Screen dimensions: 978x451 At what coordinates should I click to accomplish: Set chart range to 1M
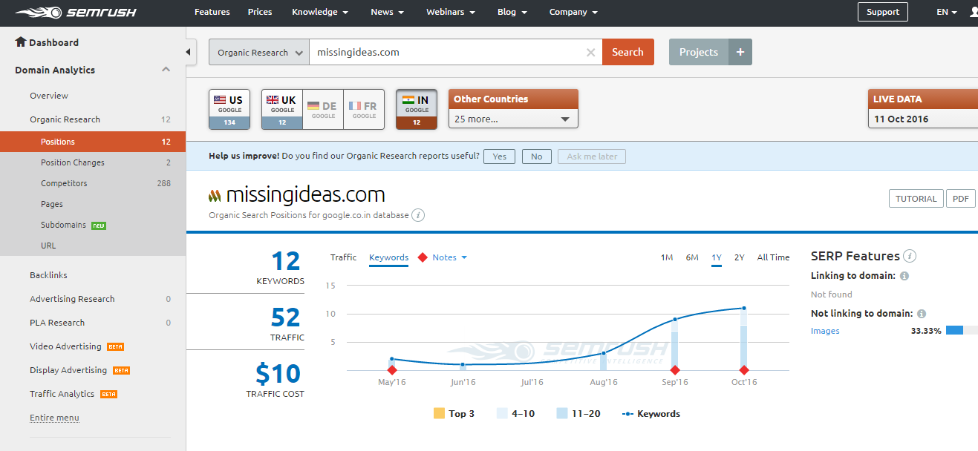click(x=667, y=257)
